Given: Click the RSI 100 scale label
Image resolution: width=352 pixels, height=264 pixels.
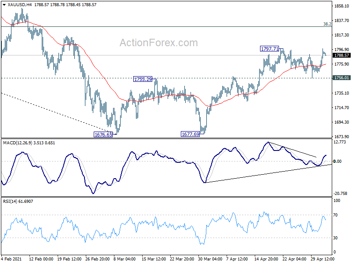Looking at the screenshot, I should tap(337, 201).
